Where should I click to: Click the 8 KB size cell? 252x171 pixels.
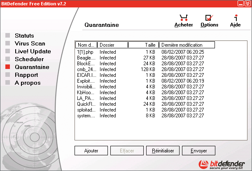click(150, 116)
